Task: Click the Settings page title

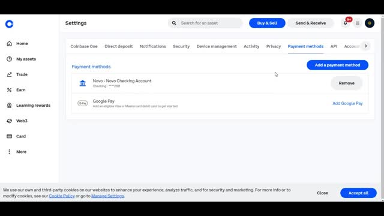Action: tap(76, 23)
